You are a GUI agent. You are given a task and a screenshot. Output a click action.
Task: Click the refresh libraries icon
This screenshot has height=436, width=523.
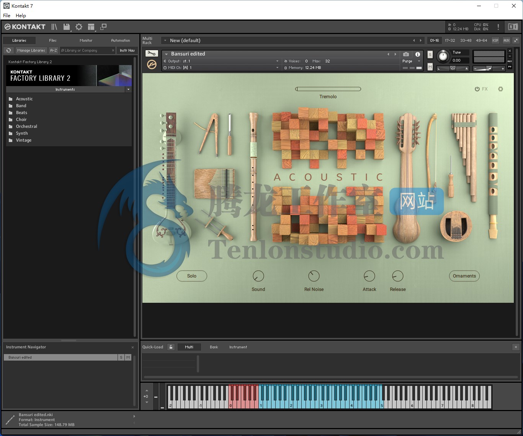(9, 50)
